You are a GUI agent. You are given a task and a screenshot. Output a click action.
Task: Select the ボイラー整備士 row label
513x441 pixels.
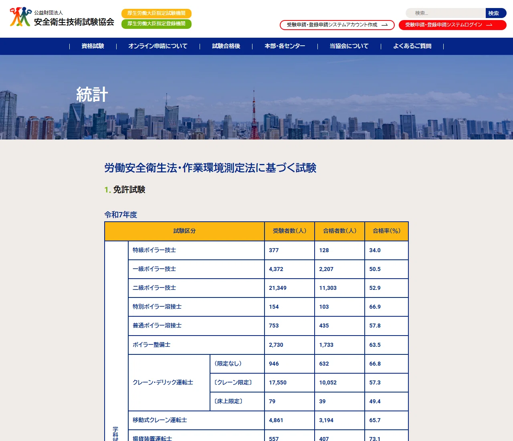196,345
